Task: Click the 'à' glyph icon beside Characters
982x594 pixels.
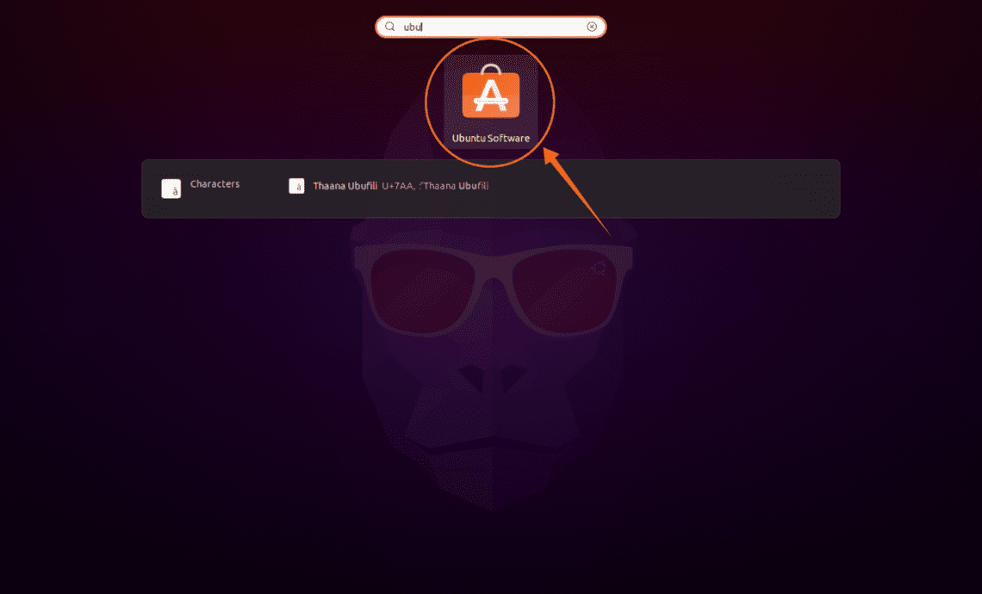Action: pyautogui.click(x=171, y=188)
